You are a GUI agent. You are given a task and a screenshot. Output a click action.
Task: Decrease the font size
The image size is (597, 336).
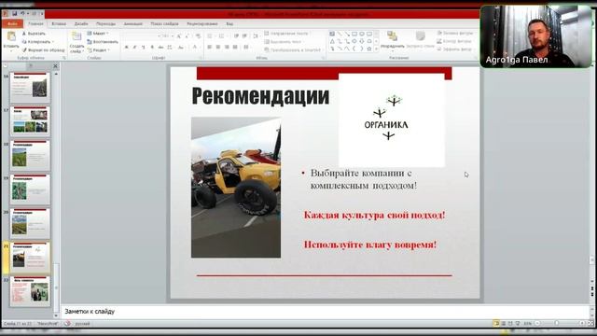tap(187, 36)
